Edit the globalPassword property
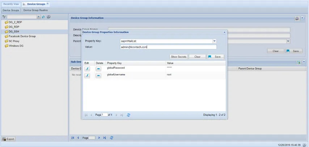 87,69
